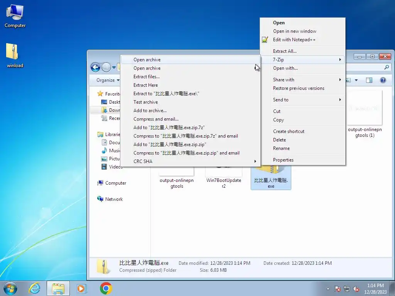Click the Action Center flag icon
Screen dimensions: 395x296
click(x=338, y=289)
